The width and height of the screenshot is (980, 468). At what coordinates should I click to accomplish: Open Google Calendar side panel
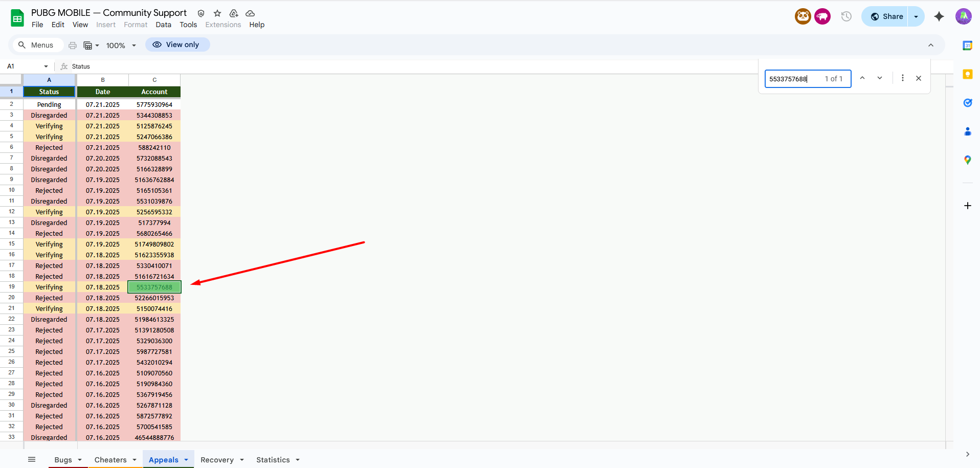pos(968,46)
